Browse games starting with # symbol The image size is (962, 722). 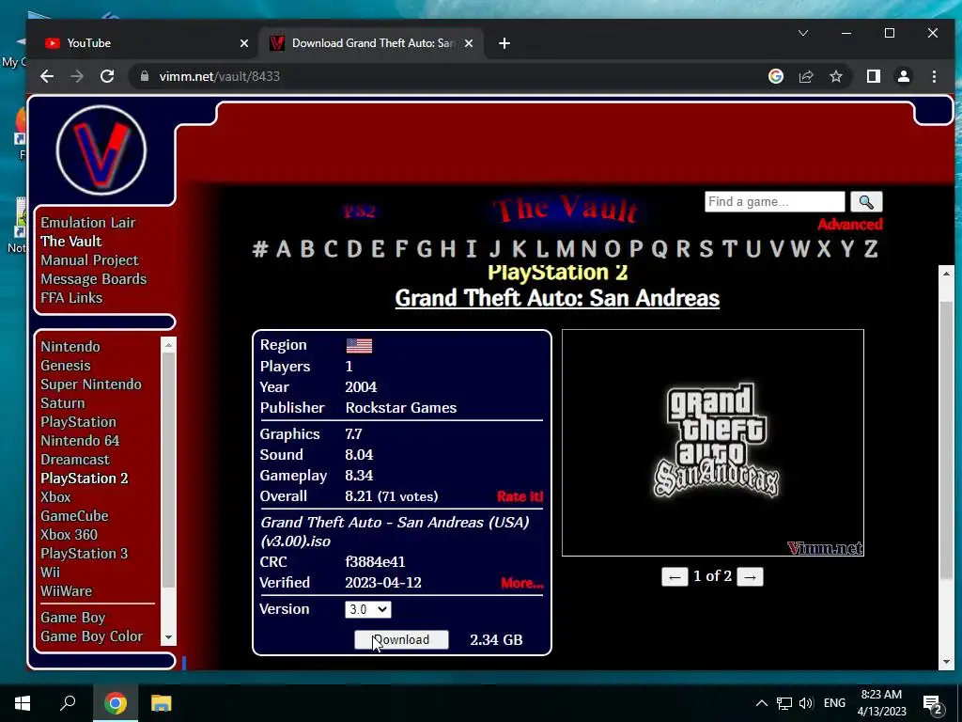(x=260, y=248)
